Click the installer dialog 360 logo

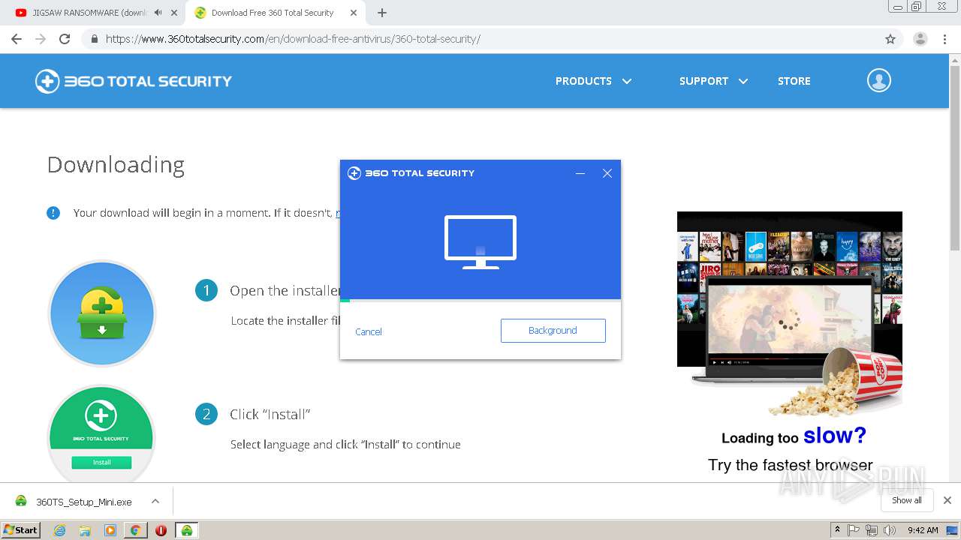[x=411, y=173]
